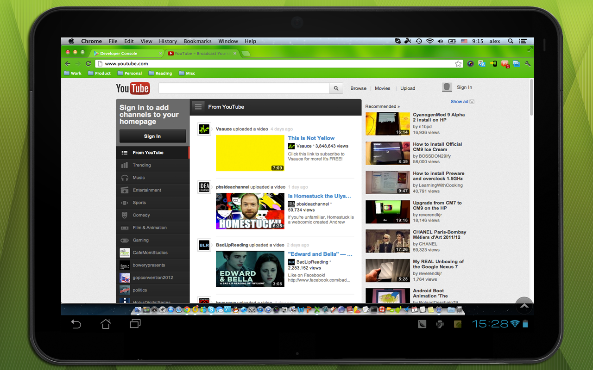Select Music in the sidebar
This screenshot has width=593, height=370.
[152, 178]
